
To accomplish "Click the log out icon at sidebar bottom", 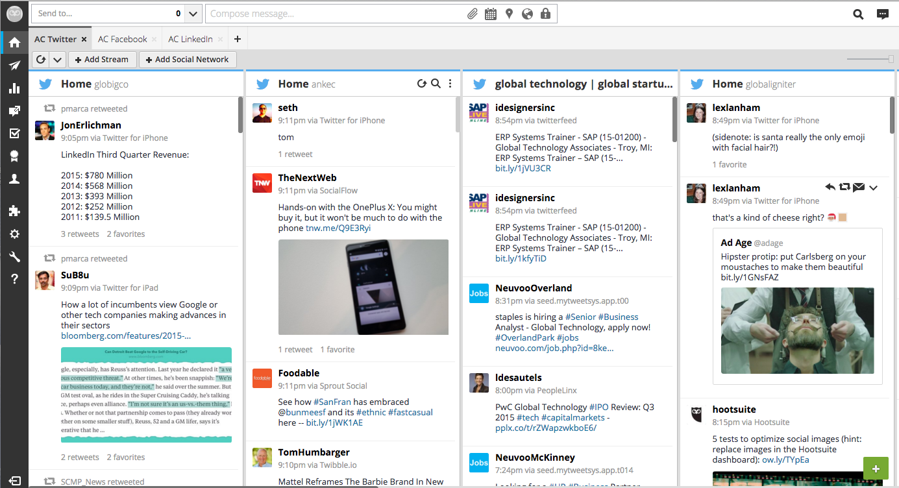I will 14,481.
